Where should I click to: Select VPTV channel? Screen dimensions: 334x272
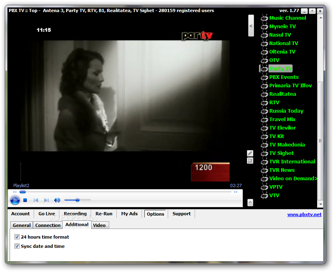tap(276, 187)
